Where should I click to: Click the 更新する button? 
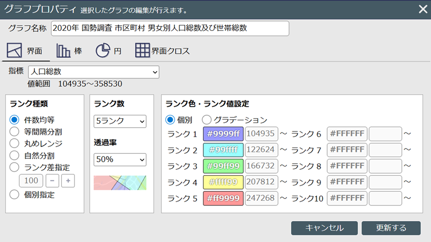tap(391, 228)
